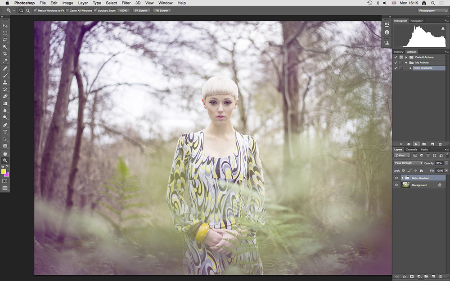
Task: Click the Fill Screen button
Action: pos(162,11)
